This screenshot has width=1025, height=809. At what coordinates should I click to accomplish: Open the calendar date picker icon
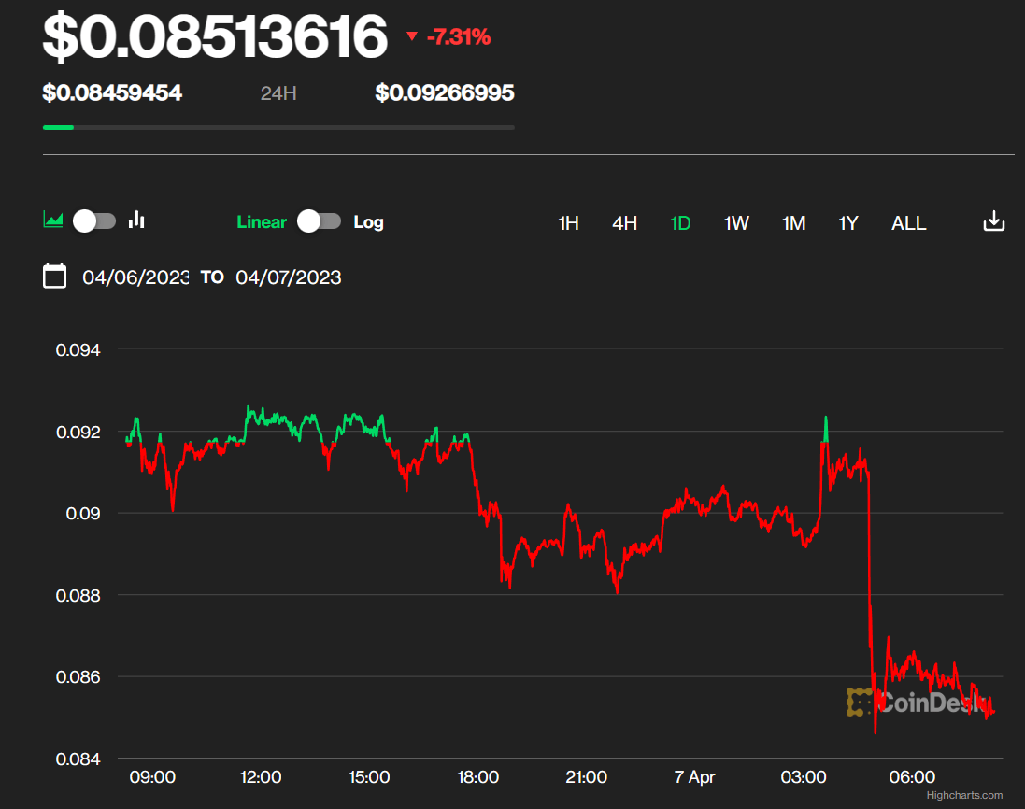pos(55,277)
